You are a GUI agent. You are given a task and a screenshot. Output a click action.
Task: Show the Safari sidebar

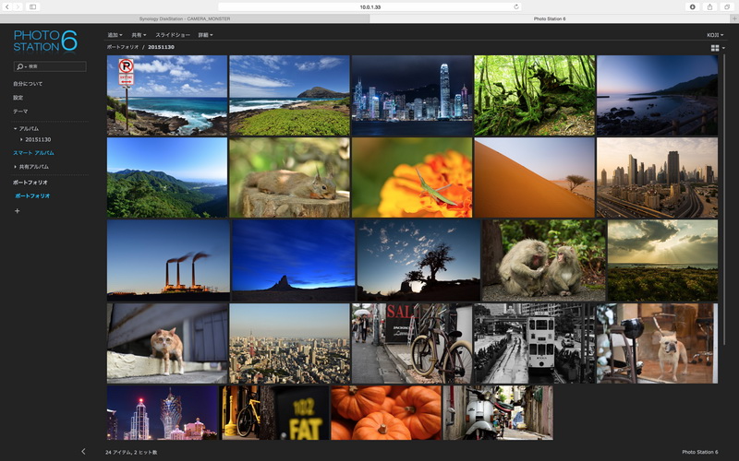pos(33,6)
